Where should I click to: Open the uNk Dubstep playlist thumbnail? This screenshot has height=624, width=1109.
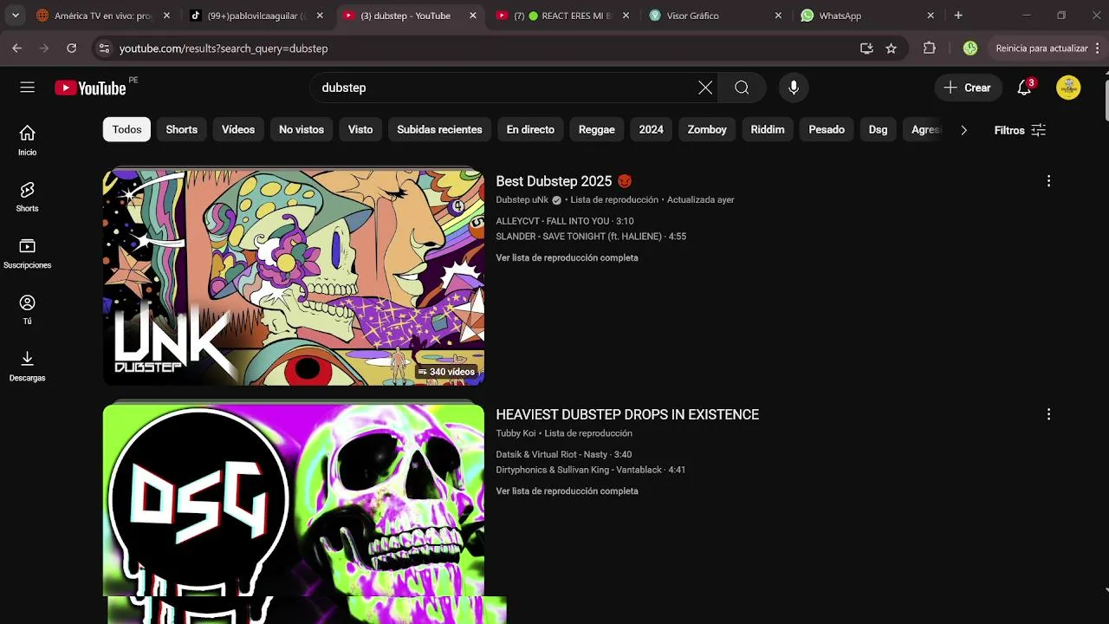click(x=293, y=277)
